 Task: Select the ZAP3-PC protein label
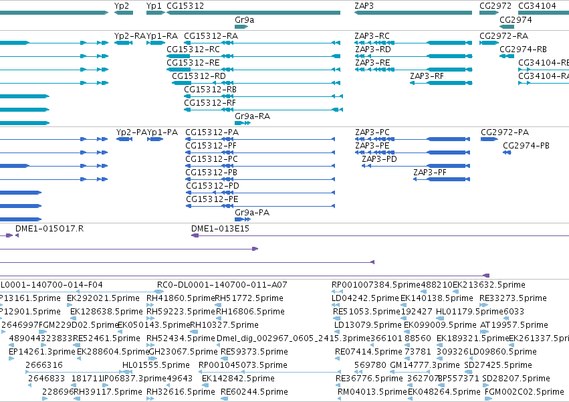(372, 132)
